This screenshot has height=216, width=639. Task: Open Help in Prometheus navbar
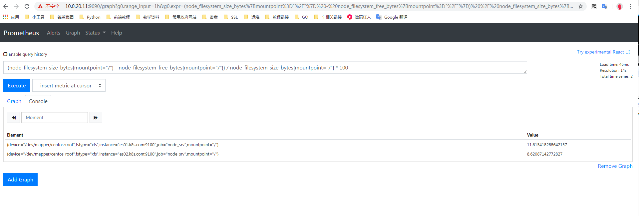117,33
